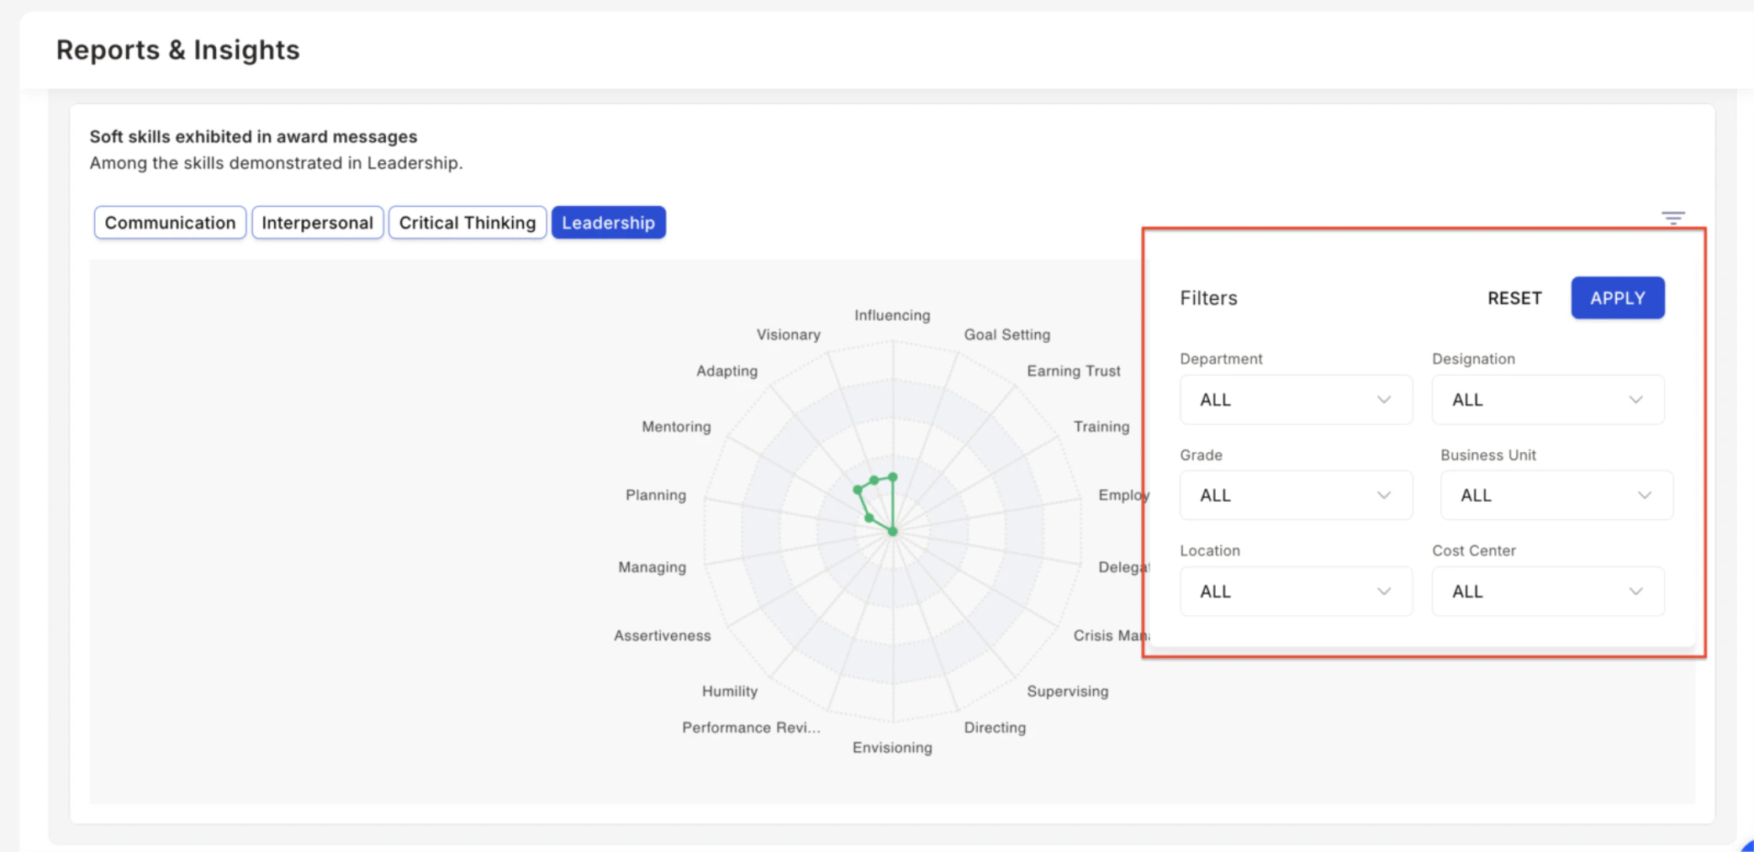
Task: Click the Directing chart label
Action: click(995, 728)
